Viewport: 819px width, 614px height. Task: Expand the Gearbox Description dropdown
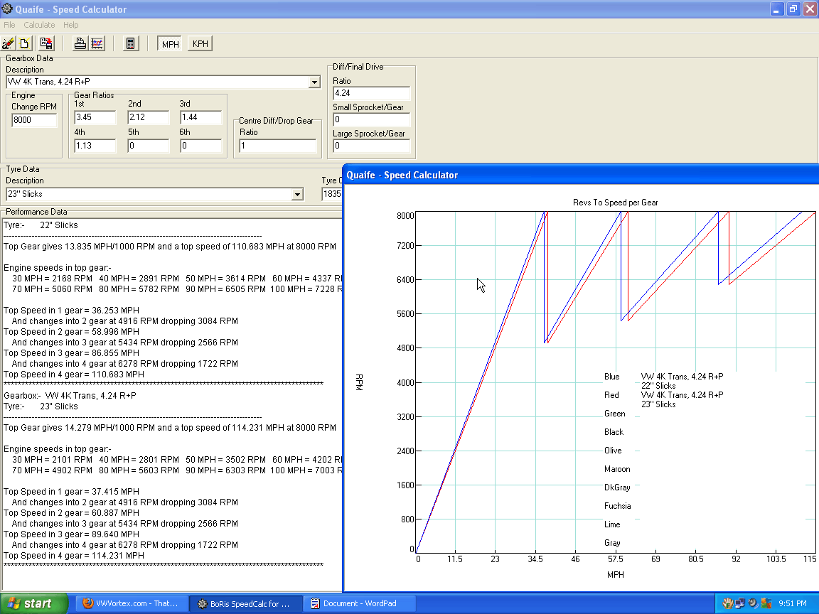pyautogui.click(x=314, y=82)
